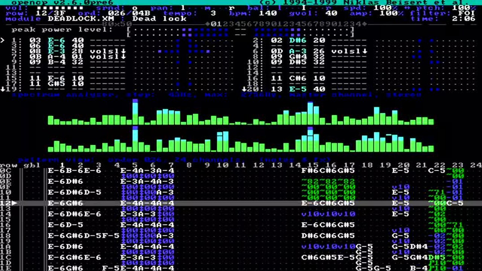Click the filter FOI setting
482x271 pixels.
[x=467, y=13]
